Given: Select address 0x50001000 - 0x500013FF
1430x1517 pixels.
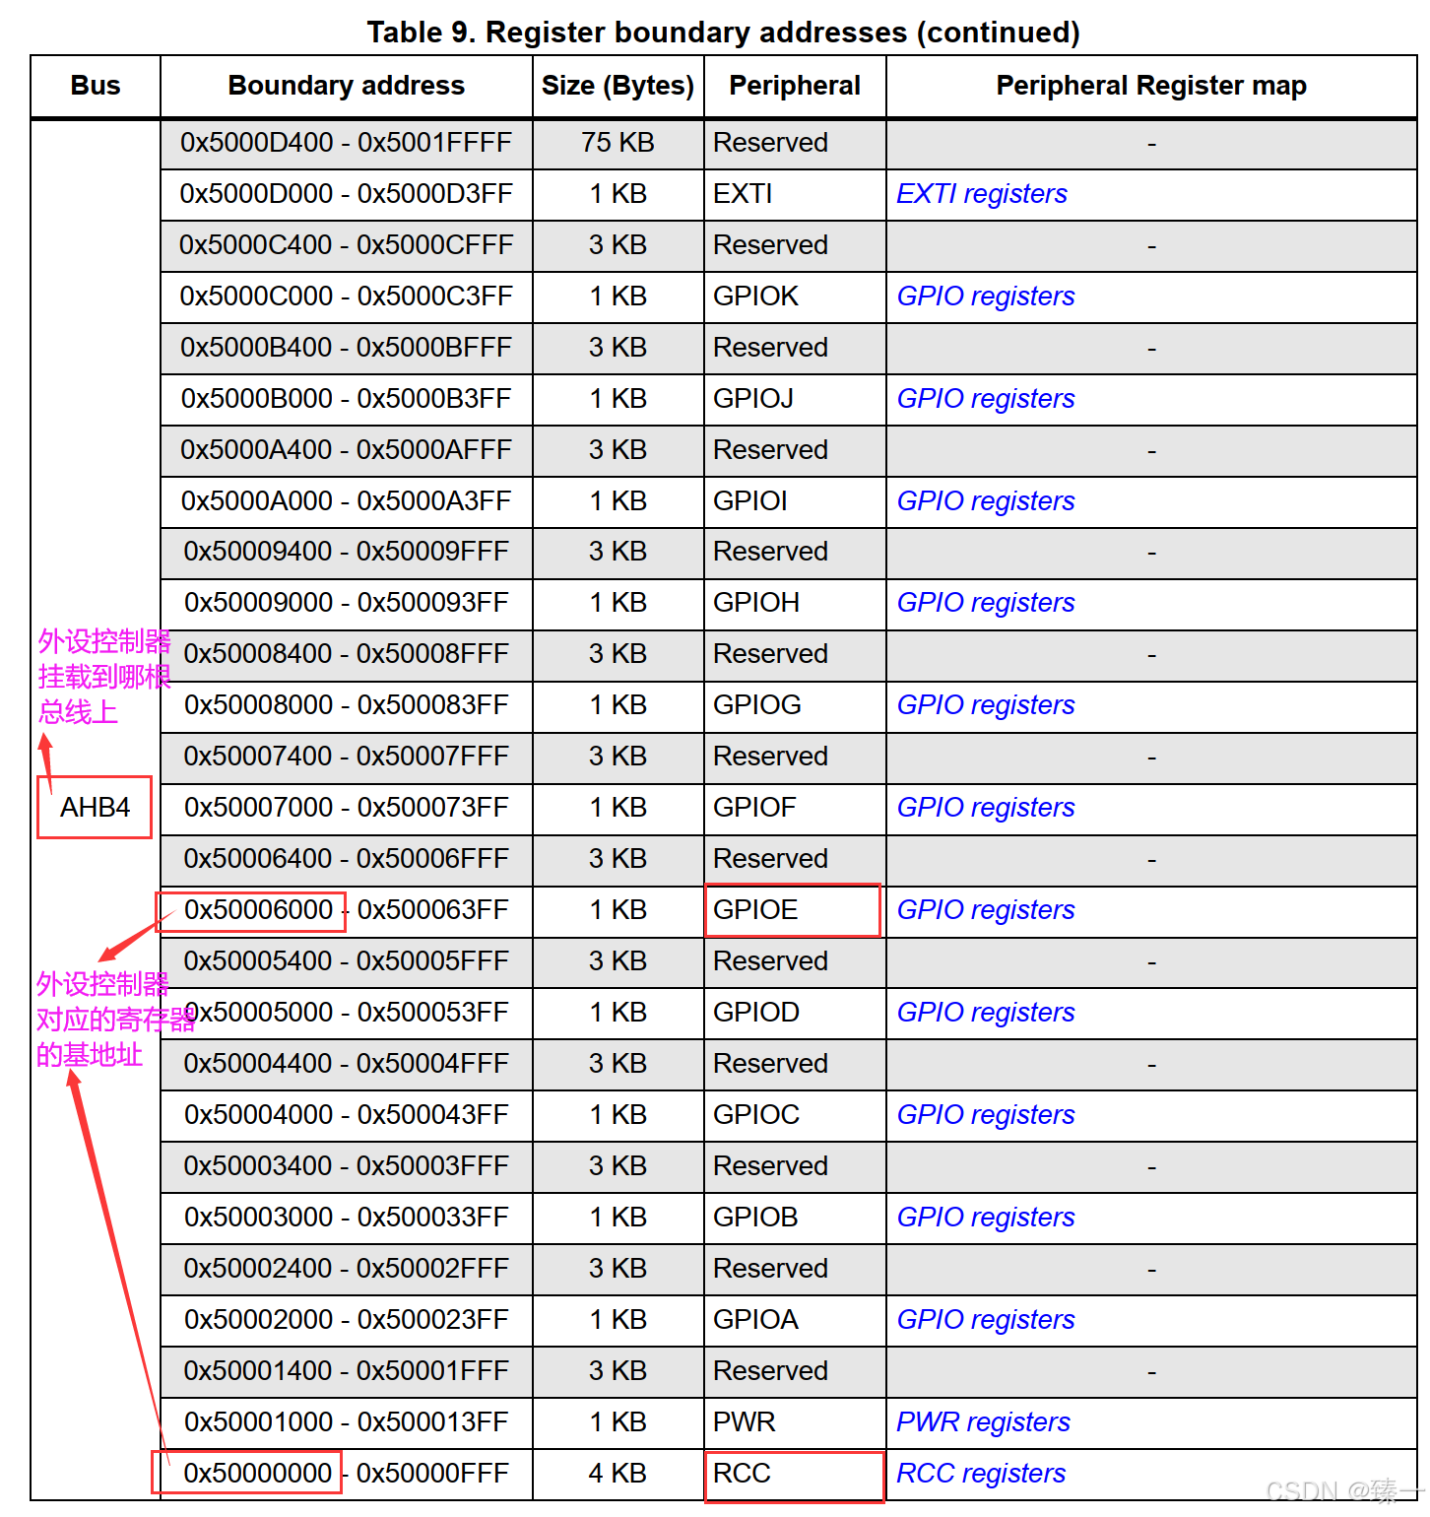Looking at the screenshot, I should [x=346, y=1422].
